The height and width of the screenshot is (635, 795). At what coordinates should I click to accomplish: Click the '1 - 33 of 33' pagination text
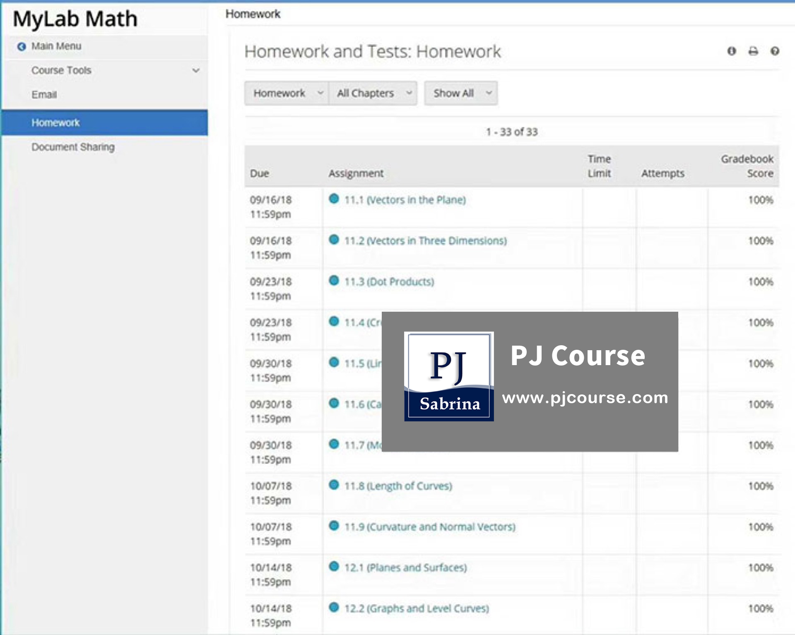[x=512, y=132]
